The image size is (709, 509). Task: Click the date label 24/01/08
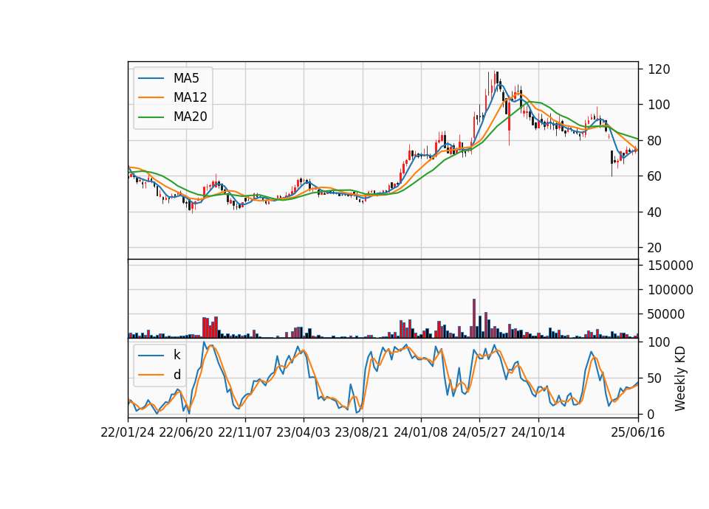pos(420,432)
